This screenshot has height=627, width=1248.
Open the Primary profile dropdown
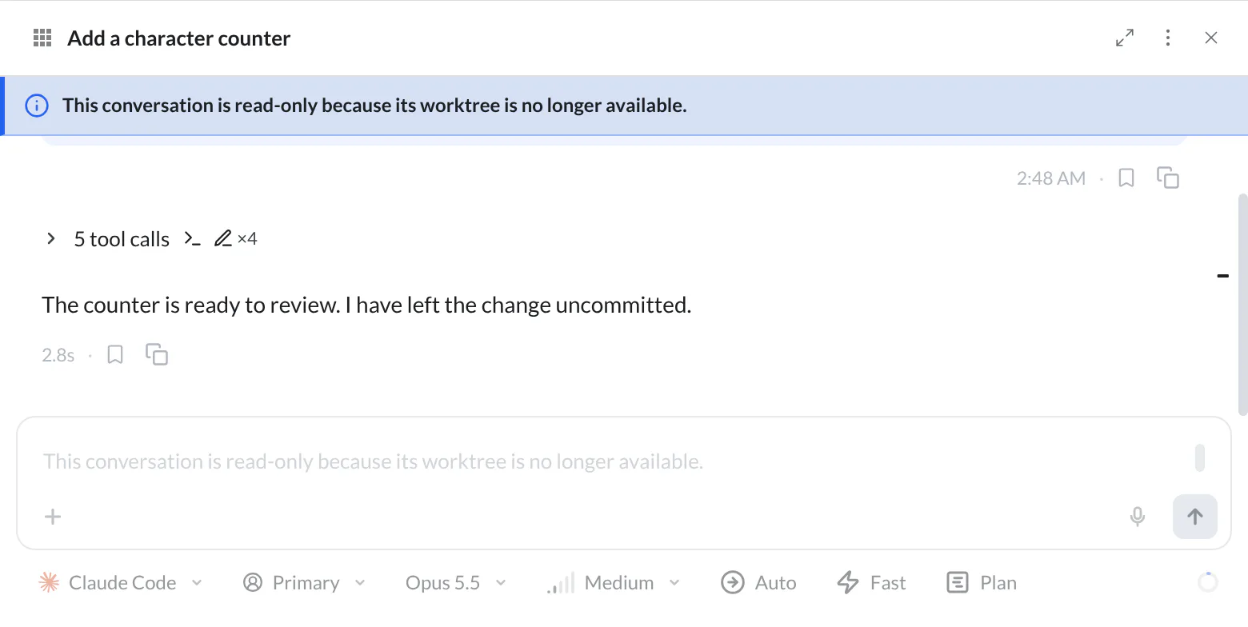[304, 583]
